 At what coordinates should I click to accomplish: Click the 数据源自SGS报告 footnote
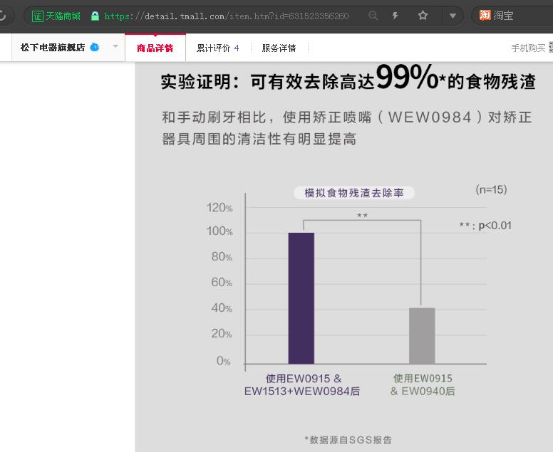coord(348,440)
